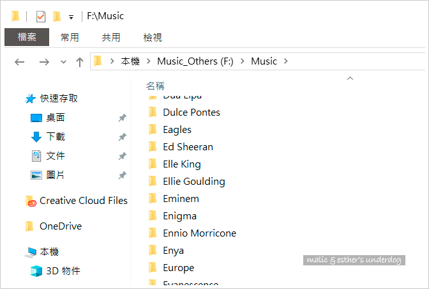The height and width of the screenshot is (289, 429).
Task: Select 本機 in the navigation pane
Action: click(49, 252)
